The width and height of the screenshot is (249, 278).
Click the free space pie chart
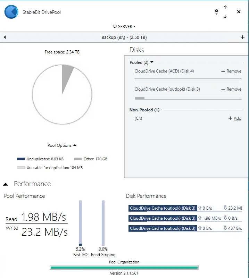(x=62, y=94)
